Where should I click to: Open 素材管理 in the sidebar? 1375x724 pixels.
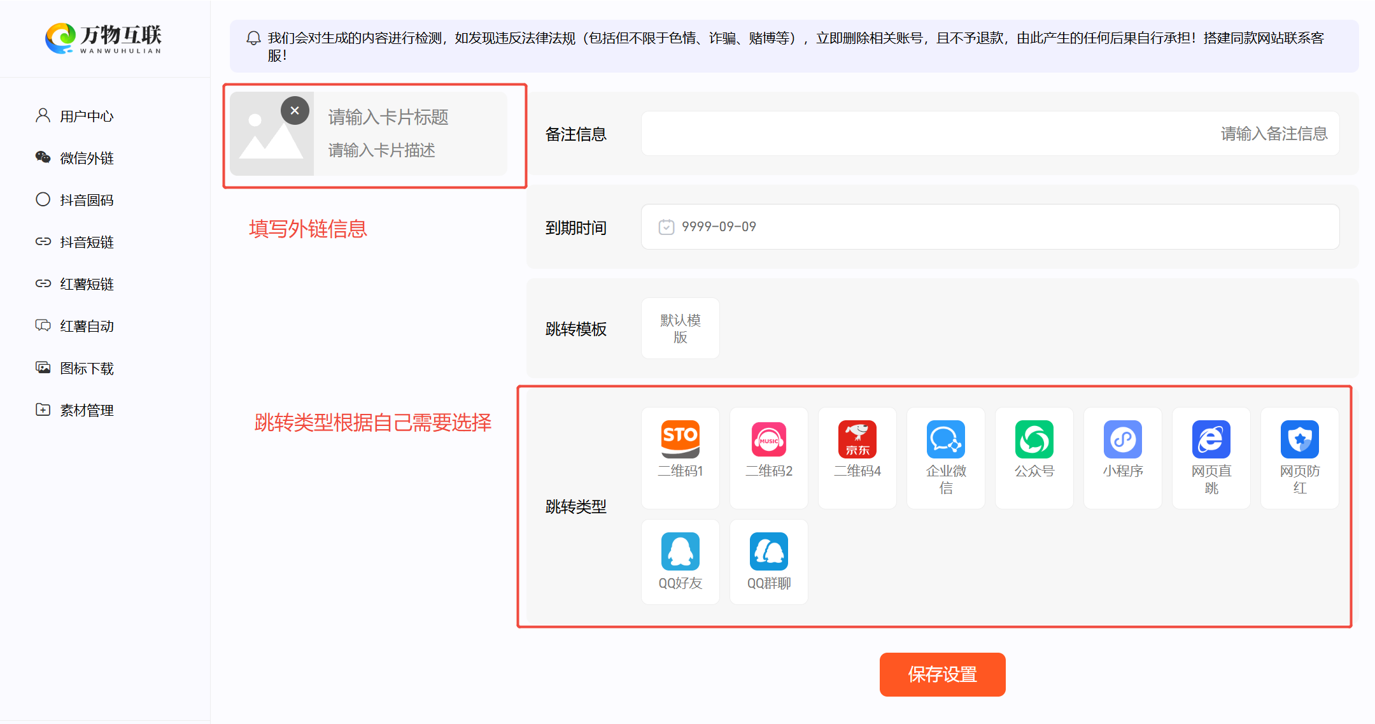[74, 410]
